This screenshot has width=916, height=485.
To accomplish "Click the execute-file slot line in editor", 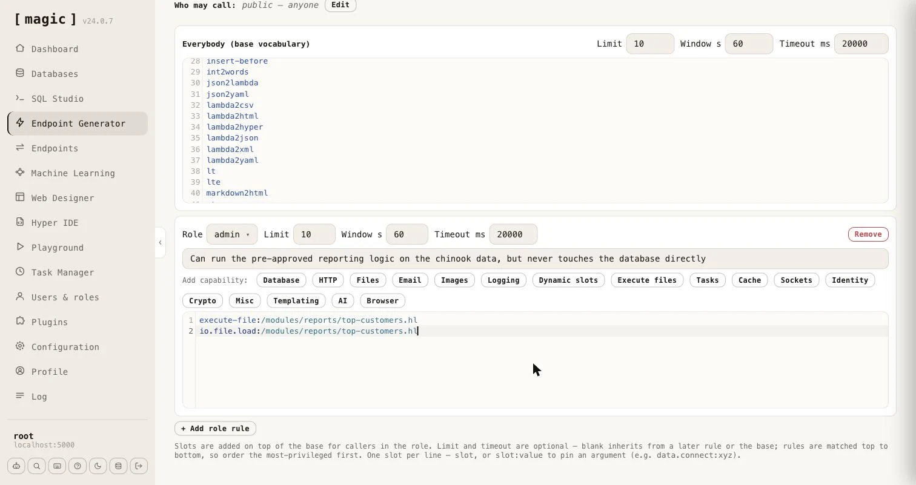I will pos(308,320).
